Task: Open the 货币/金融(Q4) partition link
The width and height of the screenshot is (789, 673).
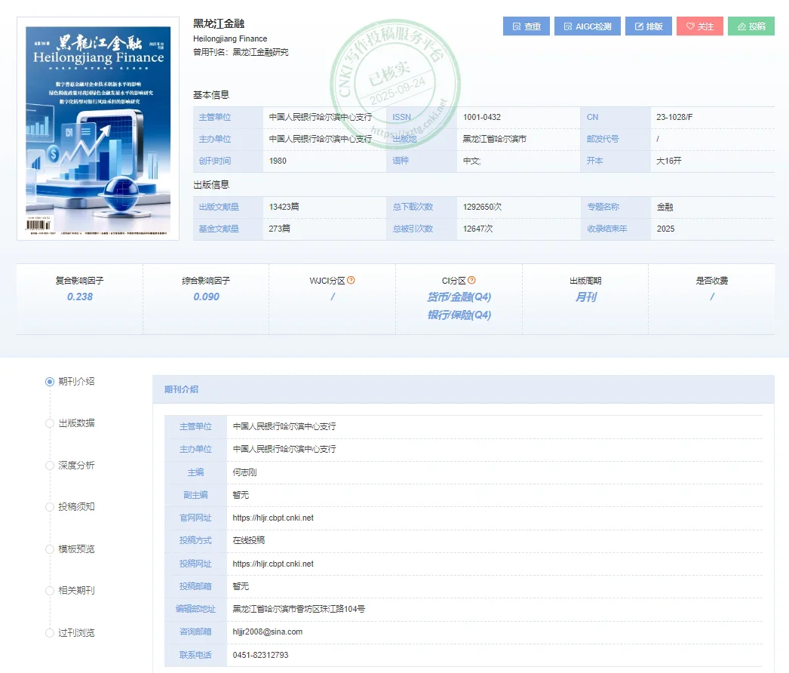Action: 459,297
